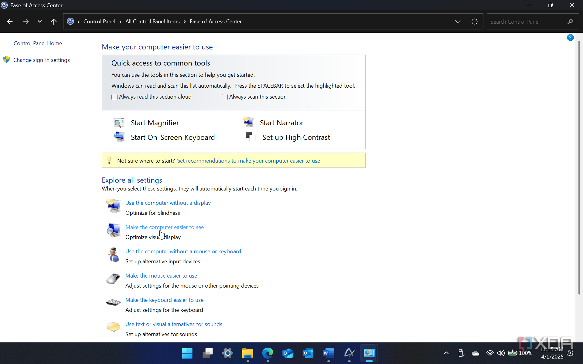The width and height of the screenshot is (583, 364).
Task: Start Narrator text link
Action: point(281,123)
